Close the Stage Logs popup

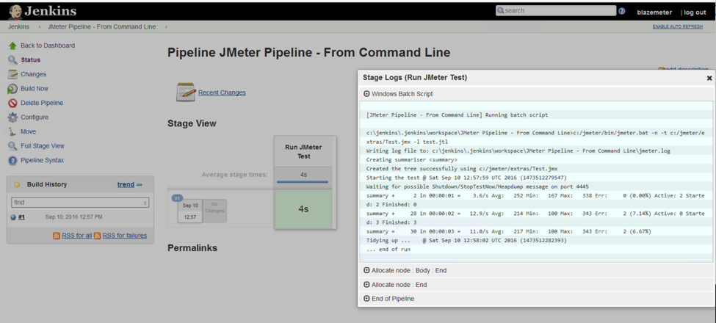point(709,78)
